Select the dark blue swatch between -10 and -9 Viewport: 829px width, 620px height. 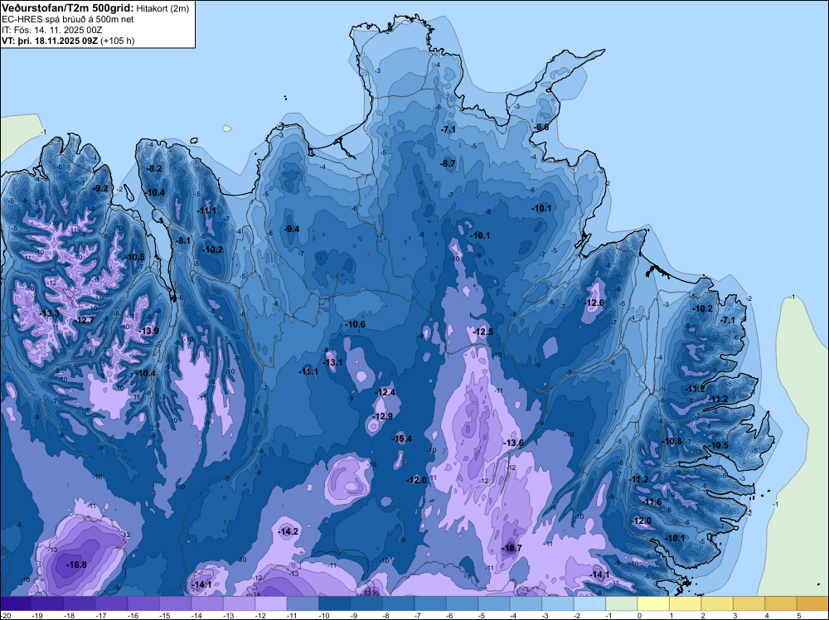tap(335, 603)
